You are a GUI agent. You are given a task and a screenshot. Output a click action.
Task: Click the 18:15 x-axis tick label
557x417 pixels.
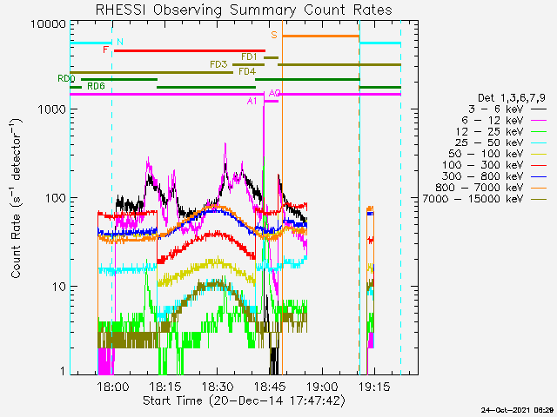pos(165,387)
